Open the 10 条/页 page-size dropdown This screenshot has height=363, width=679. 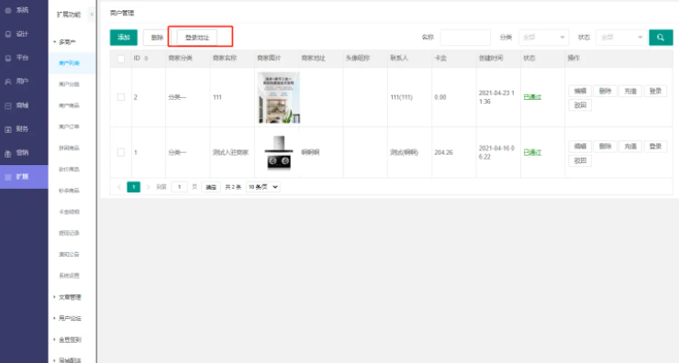(x=262, y=187)
